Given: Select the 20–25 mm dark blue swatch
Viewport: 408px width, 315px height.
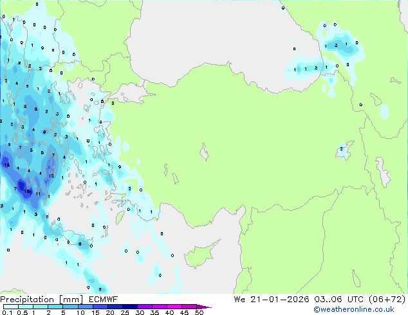Looking at the screenshot, I should click(115, 307).
